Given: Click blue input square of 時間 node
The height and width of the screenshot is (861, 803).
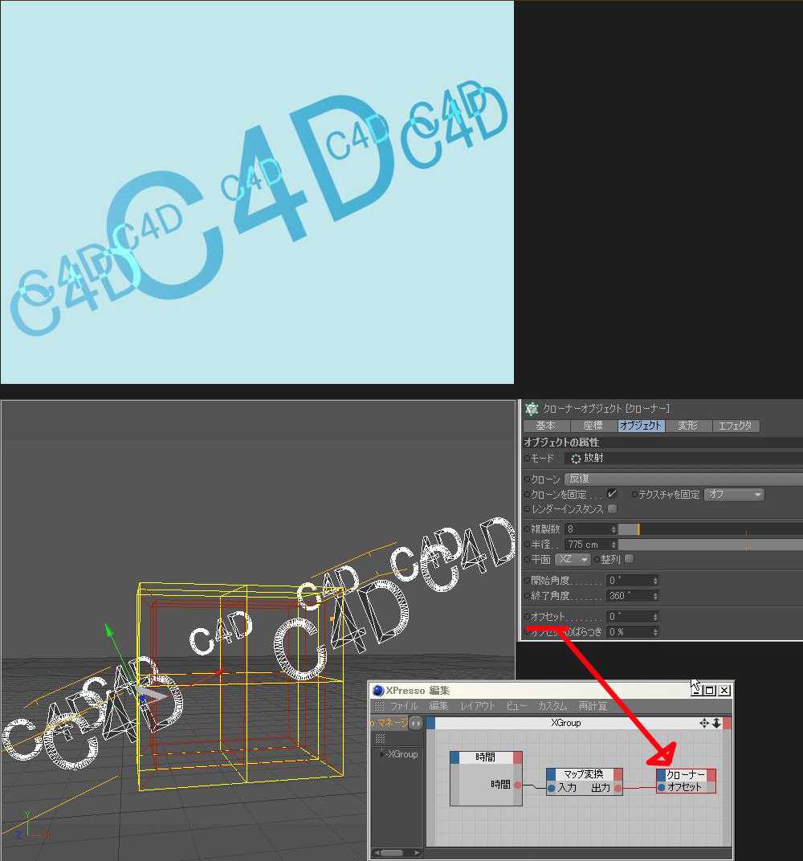Looking at the screenshot, I should 454,757.
